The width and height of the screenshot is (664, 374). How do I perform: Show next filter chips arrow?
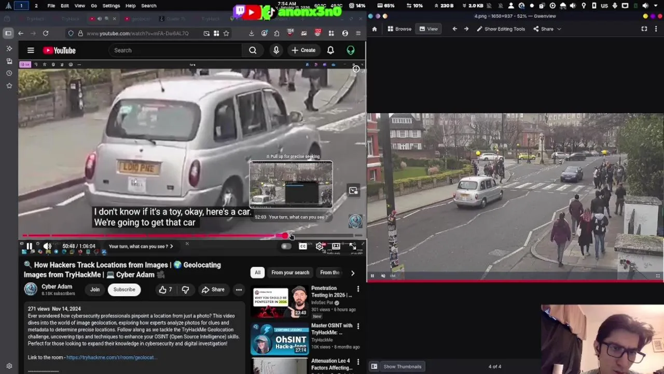[353, 273]
